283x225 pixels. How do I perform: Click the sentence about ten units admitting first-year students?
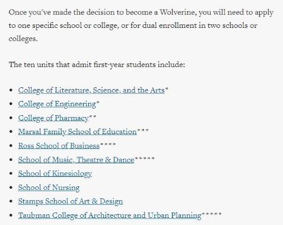[x=97, y=65]
